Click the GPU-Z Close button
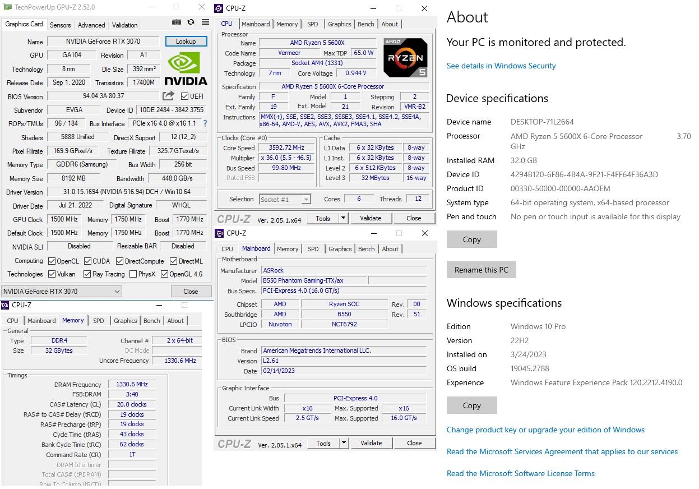 click(191, 292)
